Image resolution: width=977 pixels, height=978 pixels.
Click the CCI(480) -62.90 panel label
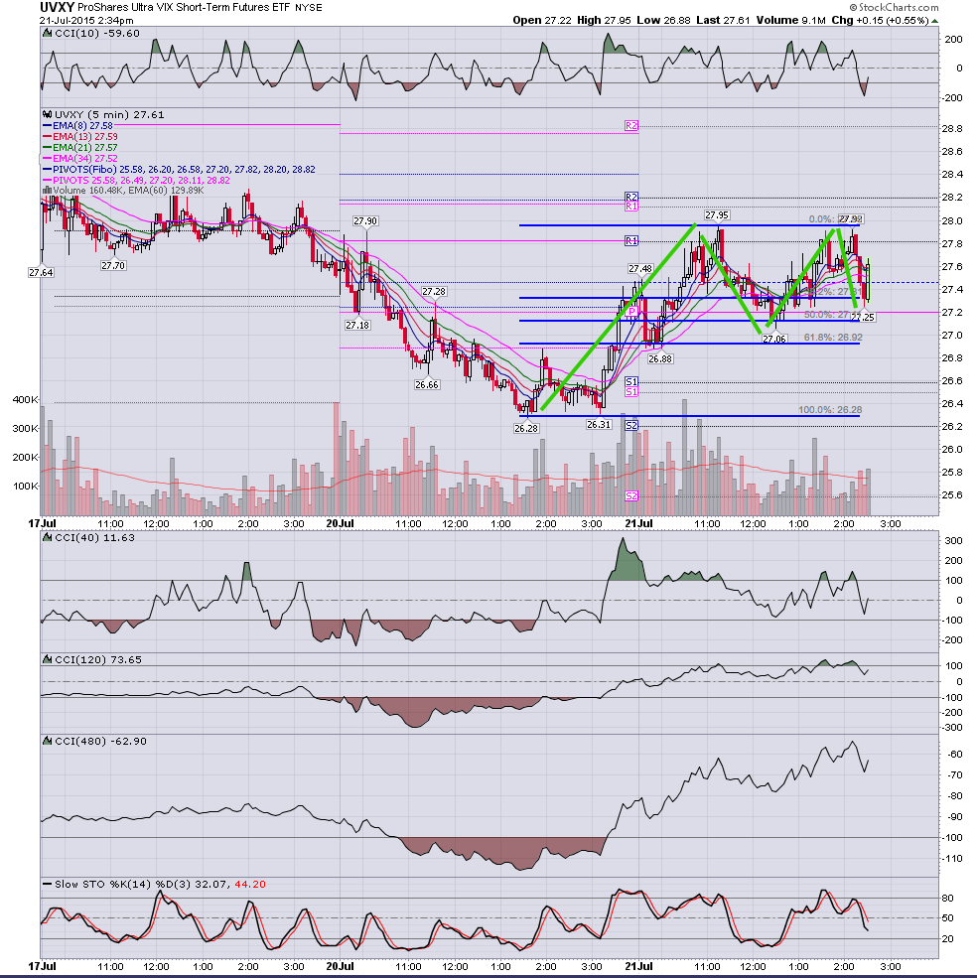[101, 741]
